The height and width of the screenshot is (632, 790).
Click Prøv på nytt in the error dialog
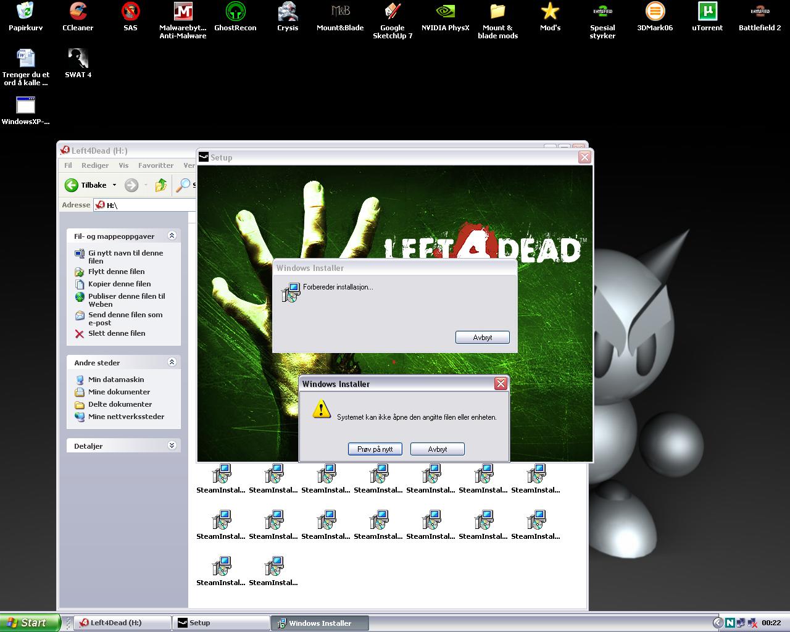[x=375, y=449]
